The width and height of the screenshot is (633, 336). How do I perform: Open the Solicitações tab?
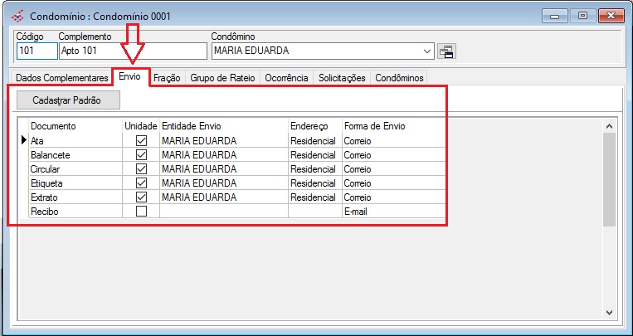tap(342, 78)
